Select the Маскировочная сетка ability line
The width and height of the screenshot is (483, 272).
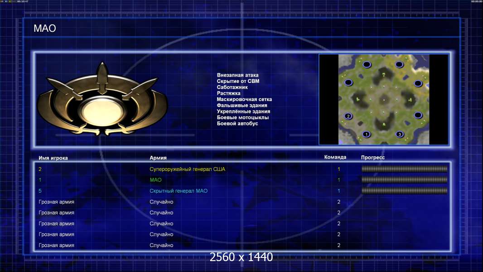(244, 99)
